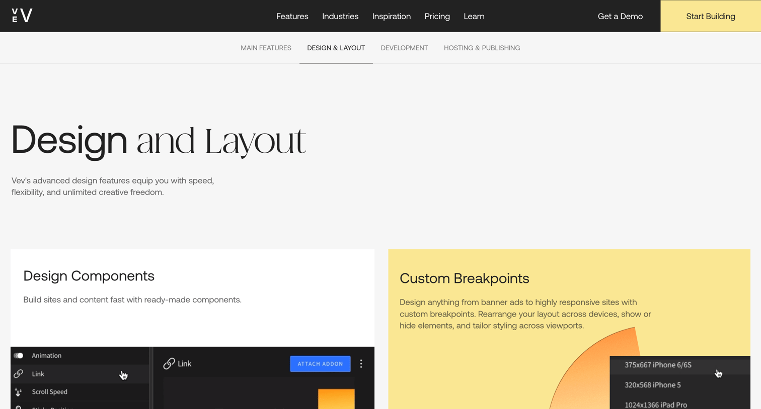Switch to the Development tab
The image size is (761, 409).
(404, 48)
